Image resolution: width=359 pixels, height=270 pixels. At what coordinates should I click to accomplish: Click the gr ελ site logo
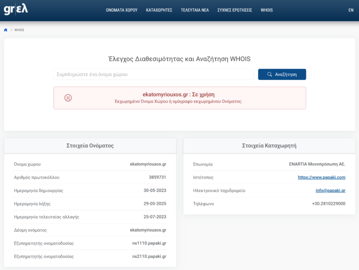tap(16, 9)
